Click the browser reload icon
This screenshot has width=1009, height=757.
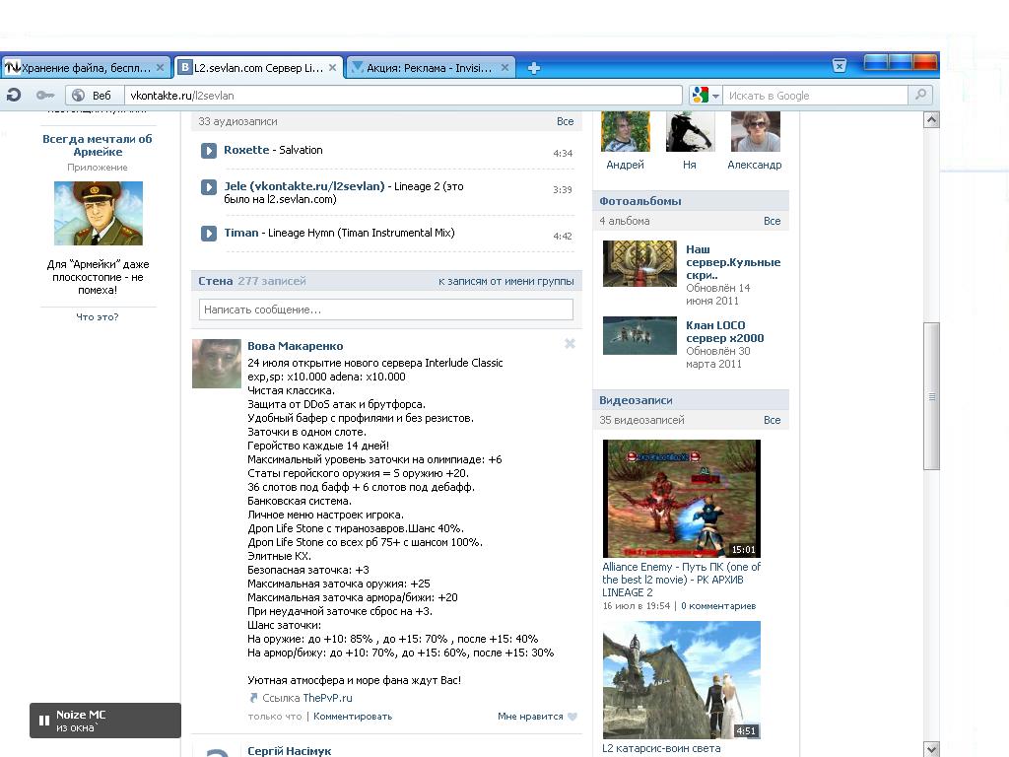[x=14, y=96]
